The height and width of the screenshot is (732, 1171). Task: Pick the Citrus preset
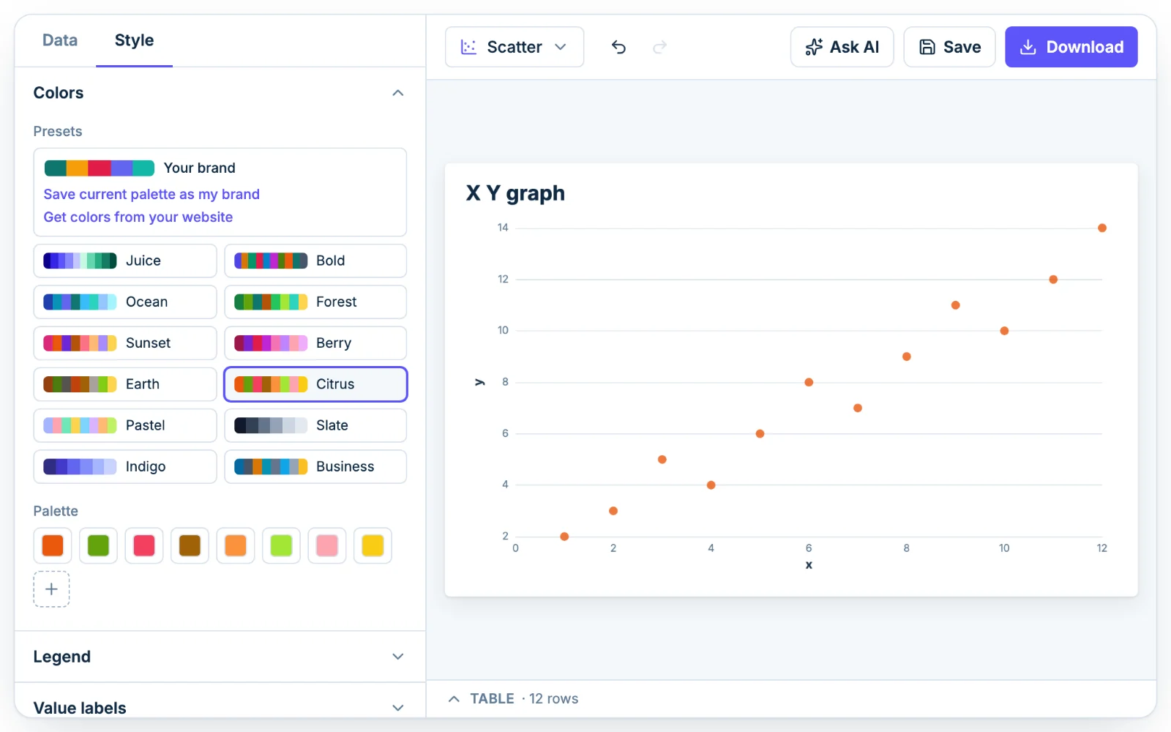click(x=315, y=384)
